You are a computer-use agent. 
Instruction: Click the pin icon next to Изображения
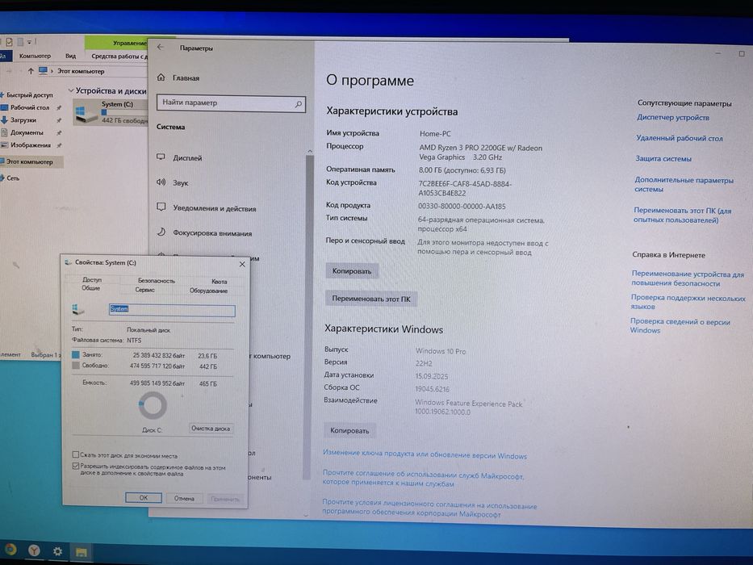click(59, 145)
